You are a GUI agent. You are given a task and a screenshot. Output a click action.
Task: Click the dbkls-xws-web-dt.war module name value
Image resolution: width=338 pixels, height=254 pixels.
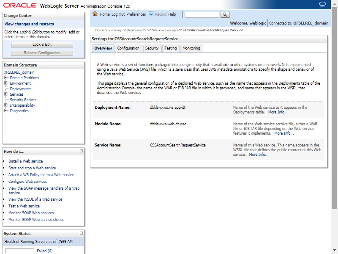click(x=168, y=124)
